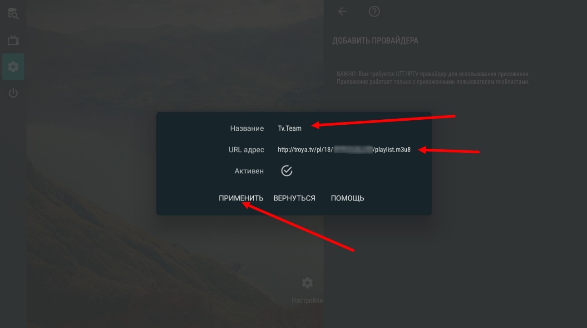The width and height of the screenshot is (587, 328).
Task: Click the Настройки caption at bottom
Action: click(307, 300)
